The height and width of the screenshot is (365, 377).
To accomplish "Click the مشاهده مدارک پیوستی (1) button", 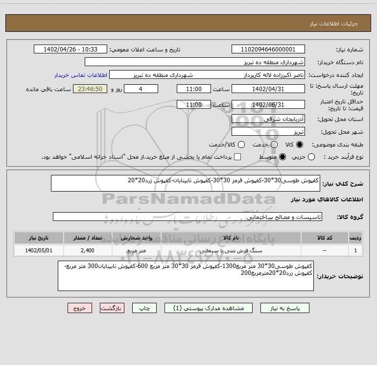I will 209,308.
